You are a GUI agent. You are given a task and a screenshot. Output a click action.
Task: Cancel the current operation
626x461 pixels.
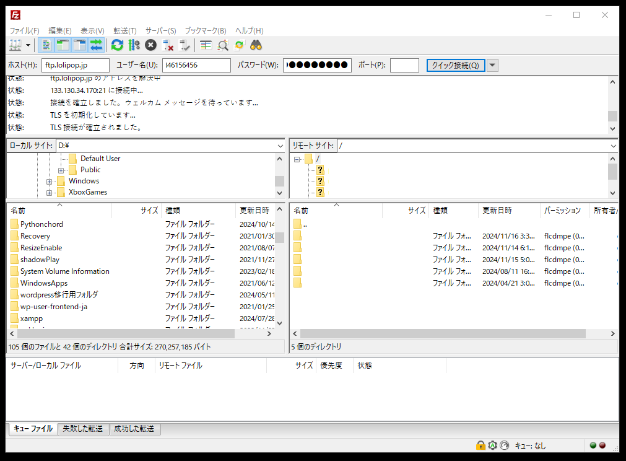coord(150,45)
